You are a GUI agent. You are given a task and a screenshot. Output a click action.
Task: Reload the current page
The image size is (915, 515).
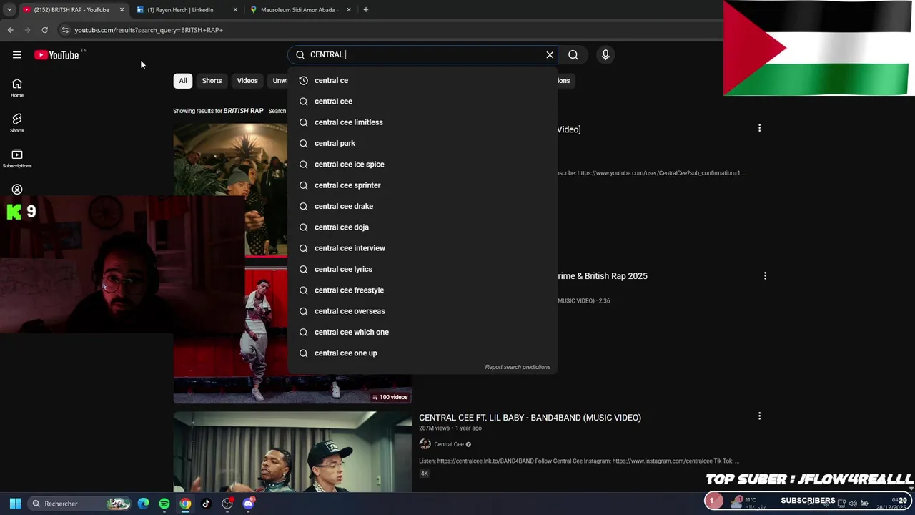pyautogui.click(x=44, y=30)
